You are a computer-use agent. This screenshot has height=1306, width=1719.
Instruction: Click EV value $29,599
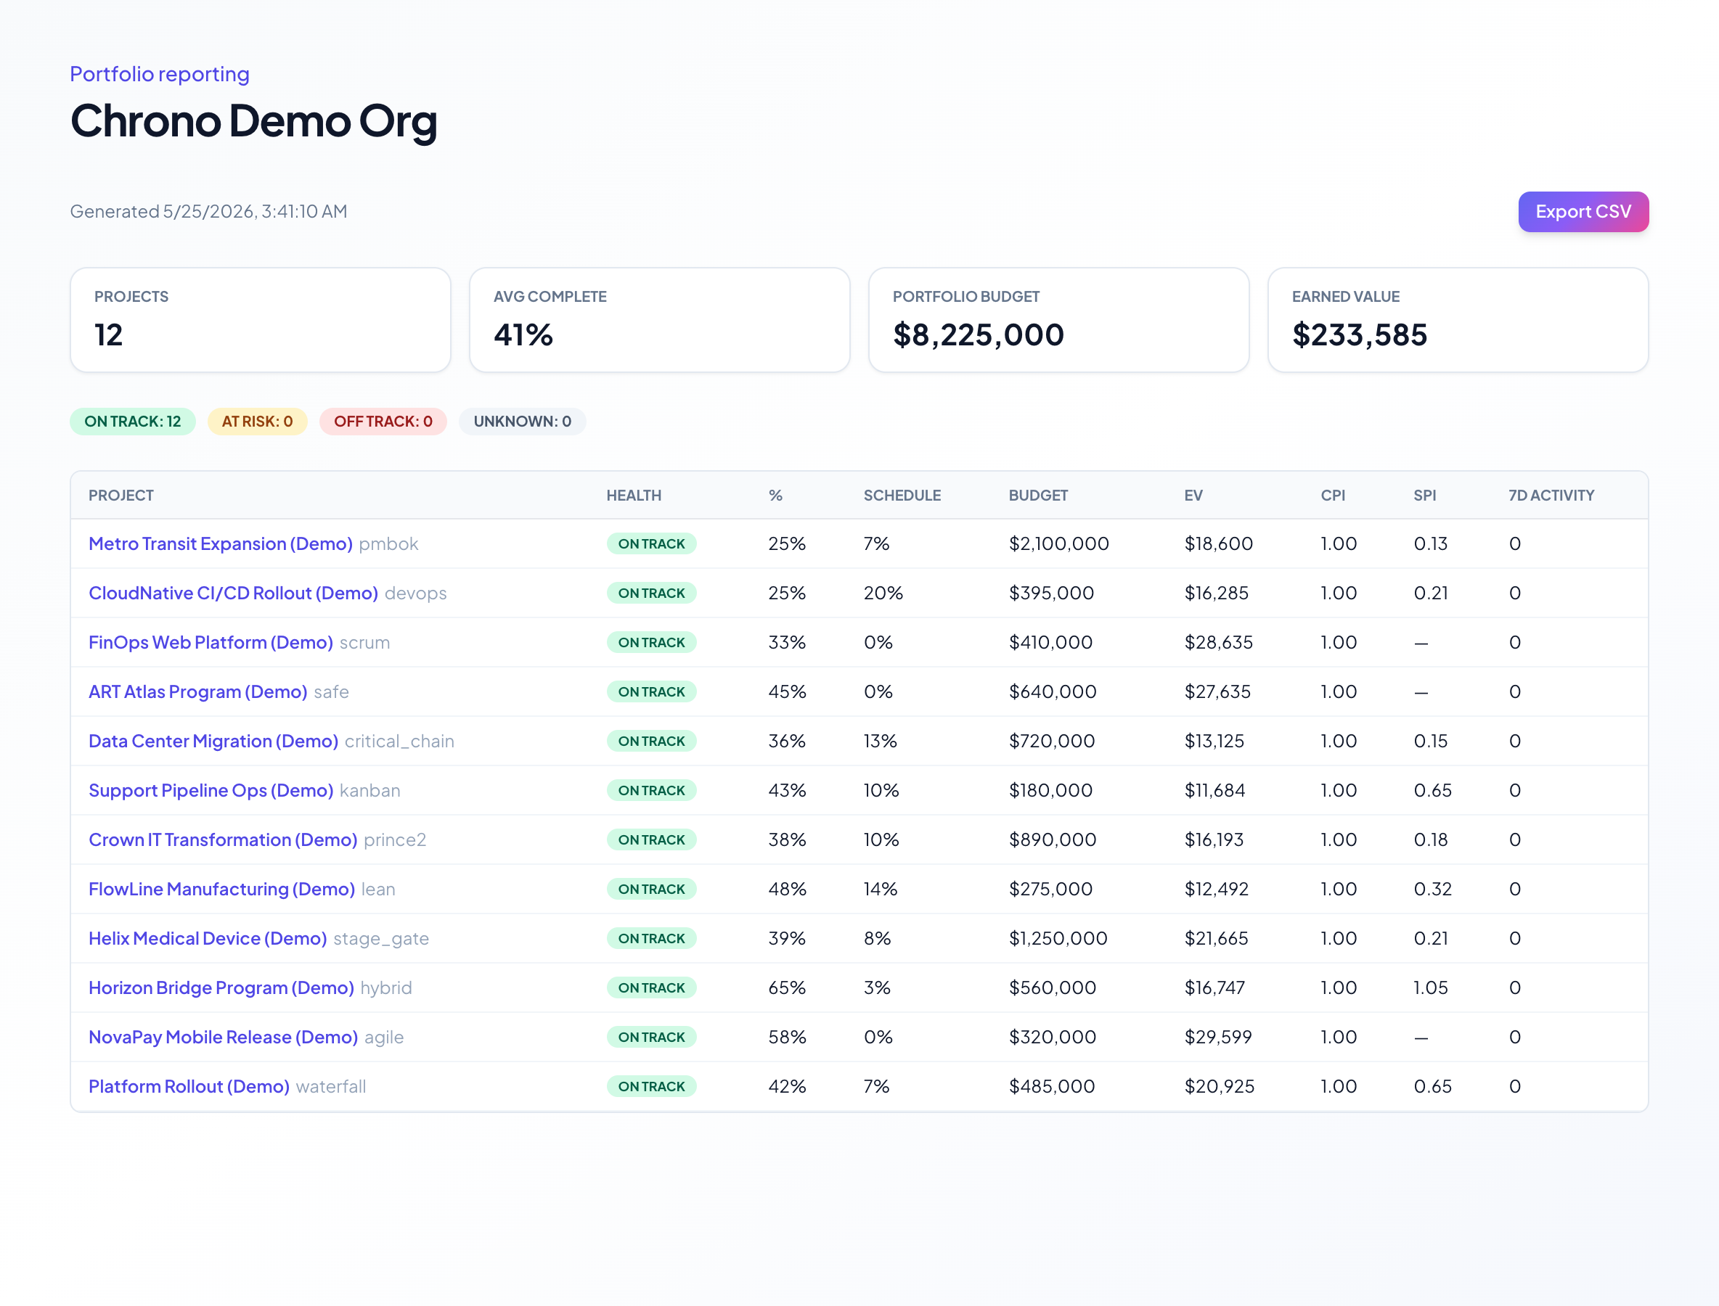tap(1218, 1037)
